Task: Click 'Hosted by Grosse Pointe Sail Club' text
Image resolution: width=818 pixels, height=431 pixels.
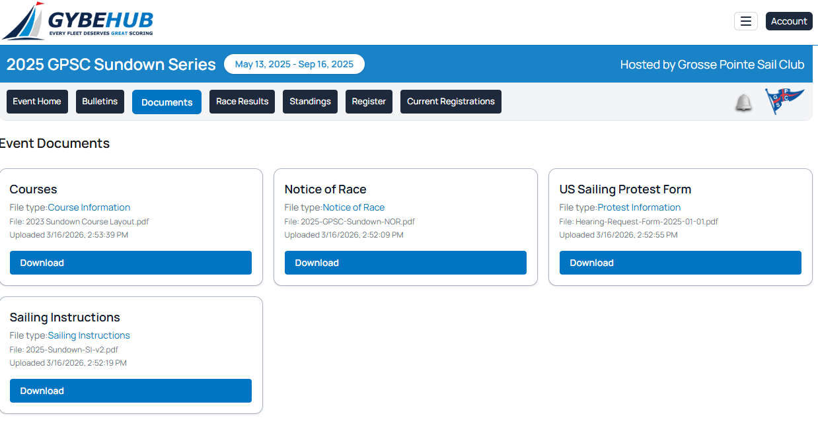Action: [712, 65]
